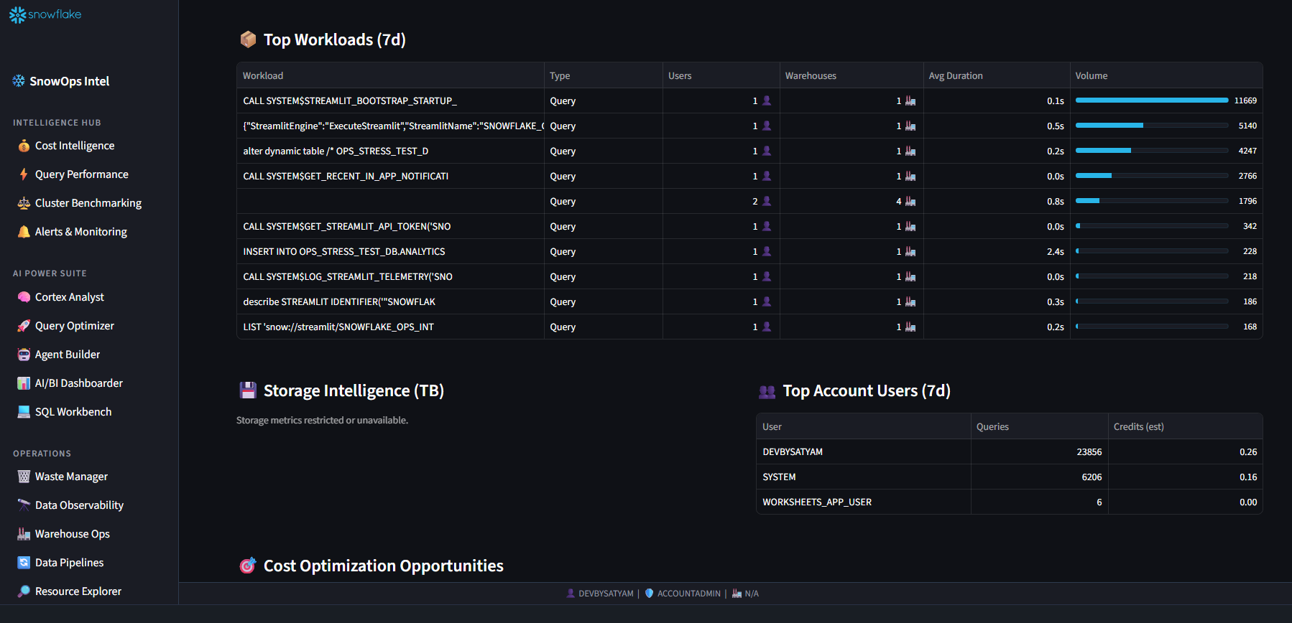The height and width of the screenshot is (623, 1292).
Task: Click the Credits (est) column header
Action: 1185,426
